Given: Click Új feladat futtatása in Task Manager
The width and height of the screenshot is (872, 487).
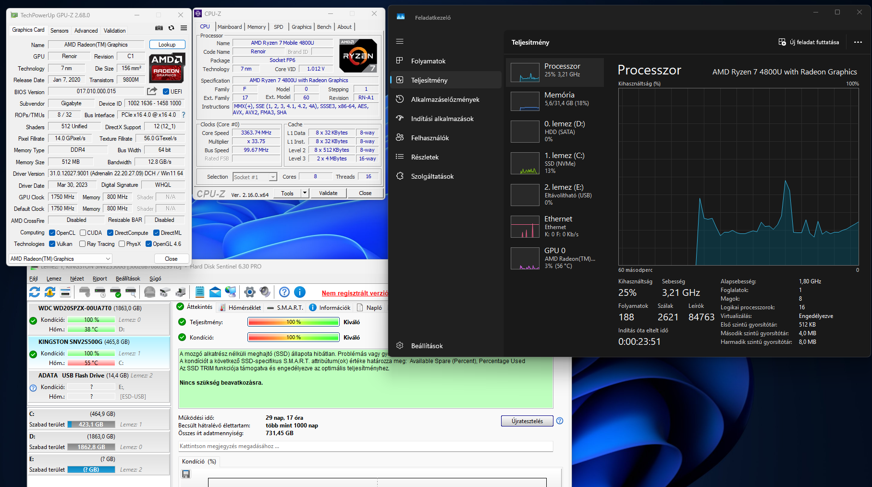Looking at the screenshot, I should click(x=809, y=42).
